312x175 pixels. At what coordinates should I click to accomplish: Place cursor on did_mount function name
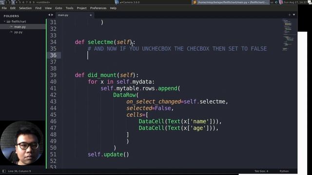pos(102,75)
